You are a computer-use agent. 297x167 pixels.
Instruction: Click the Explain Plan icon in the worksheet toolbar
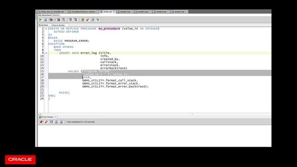click(x=51, y=19)
